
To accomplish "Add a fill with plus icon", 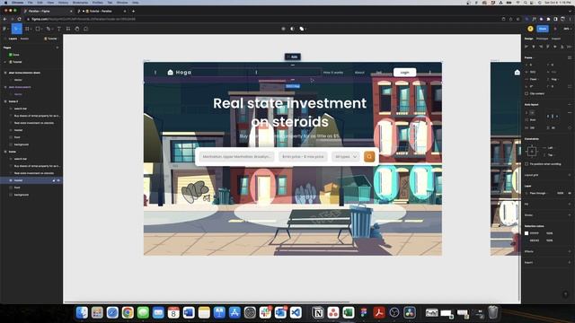I will point(570,204).
